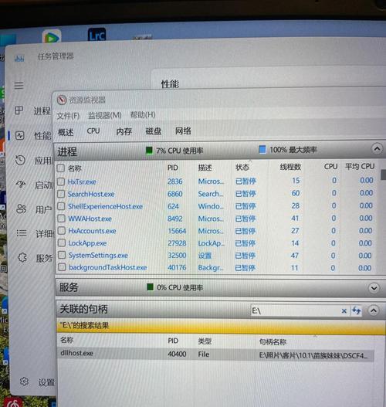
Task: Collapse the 进程 section chevron
Action: click(x=377, y=149)
